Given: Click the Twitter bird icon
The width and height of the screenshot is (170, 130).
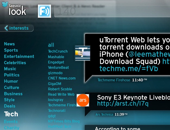Looking at the screenshot, I should tap(5, 4).
